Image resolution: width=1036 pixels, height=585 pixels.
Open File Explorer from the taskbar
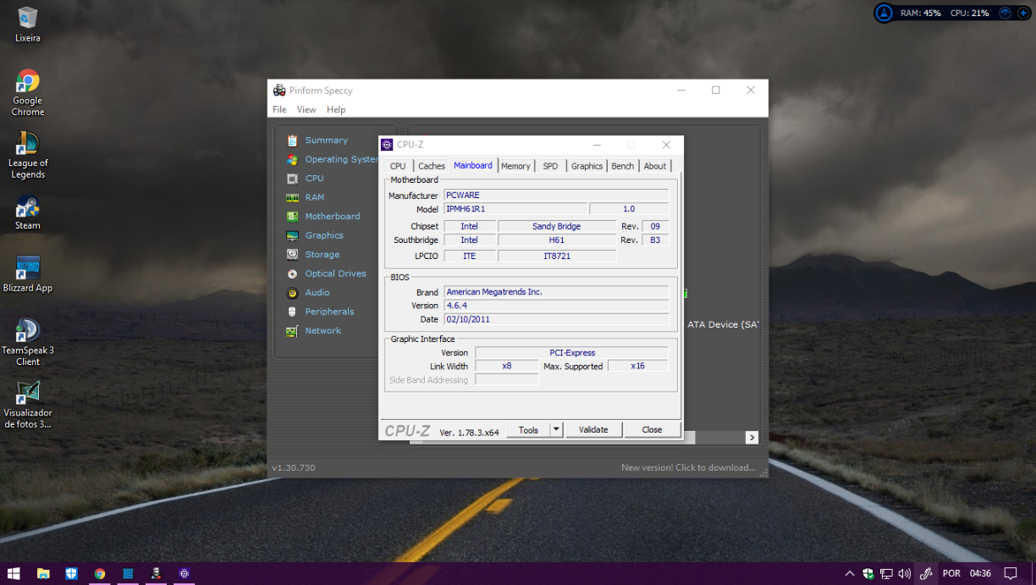pyautogui.click(x=43, y=573)
